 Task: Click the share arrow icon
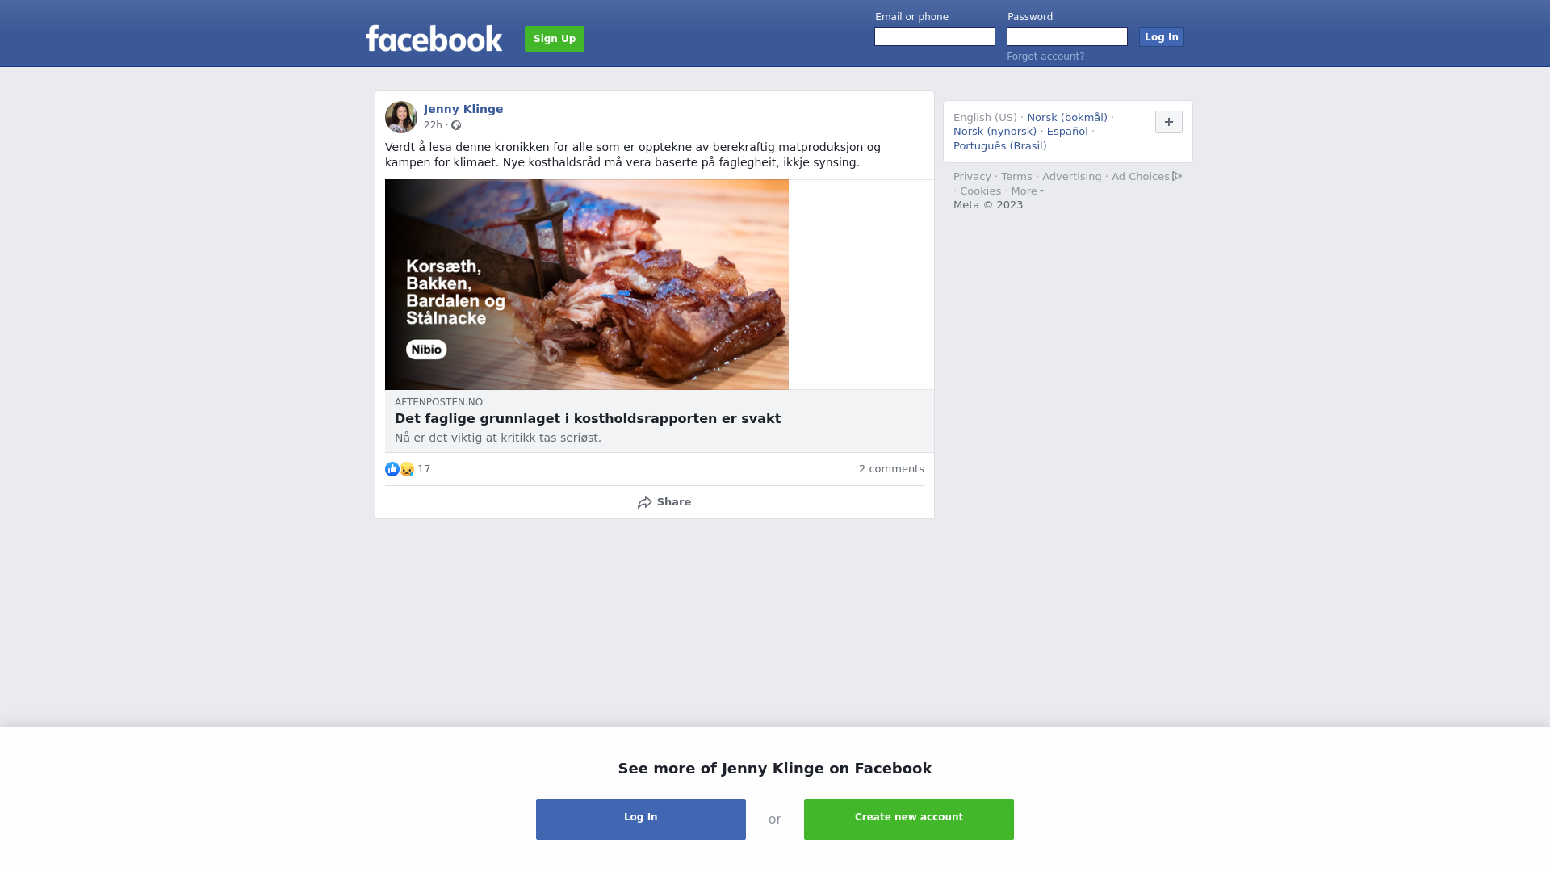coord(645,502)
